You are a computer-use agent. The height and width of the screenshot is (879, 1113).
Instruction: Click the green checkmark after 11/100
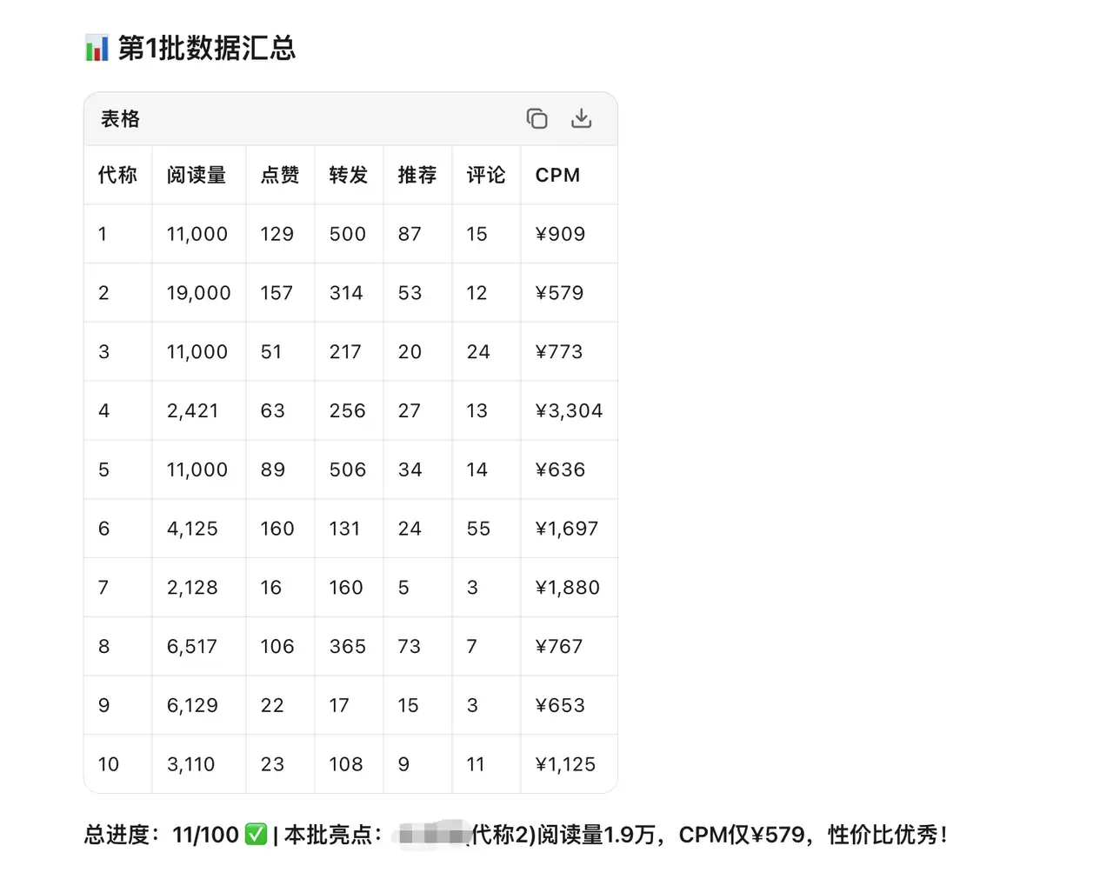(256, 835)
